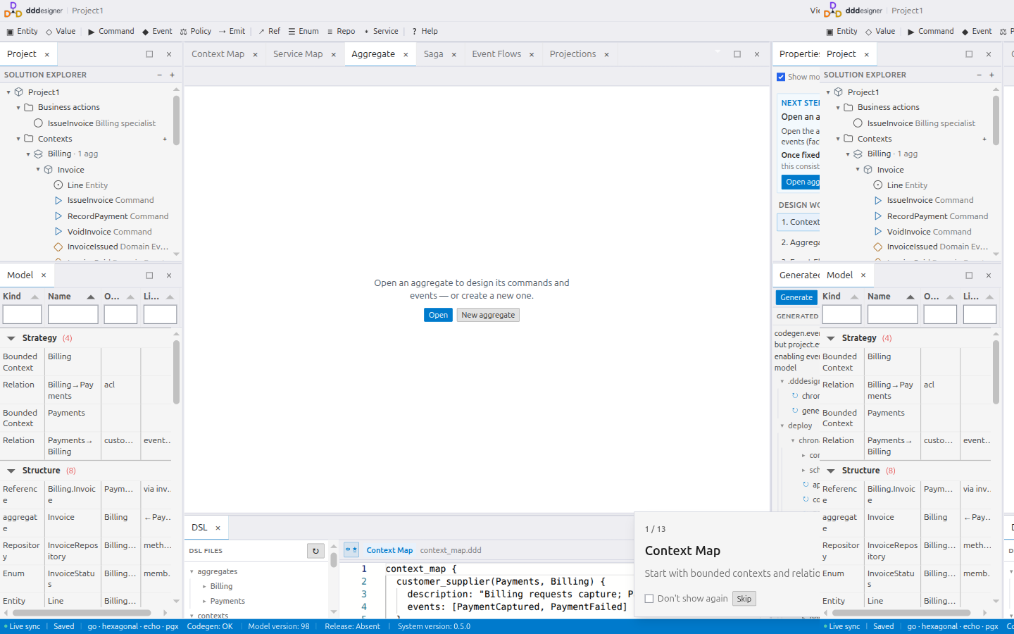Select the Value tool in main window toolbar
1014x634 pixels.
click(61, 31)
